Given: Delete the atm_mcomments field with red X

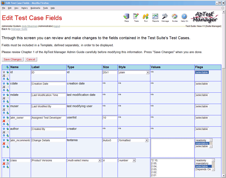Looking at the screenshot, I should pos(4,144).
